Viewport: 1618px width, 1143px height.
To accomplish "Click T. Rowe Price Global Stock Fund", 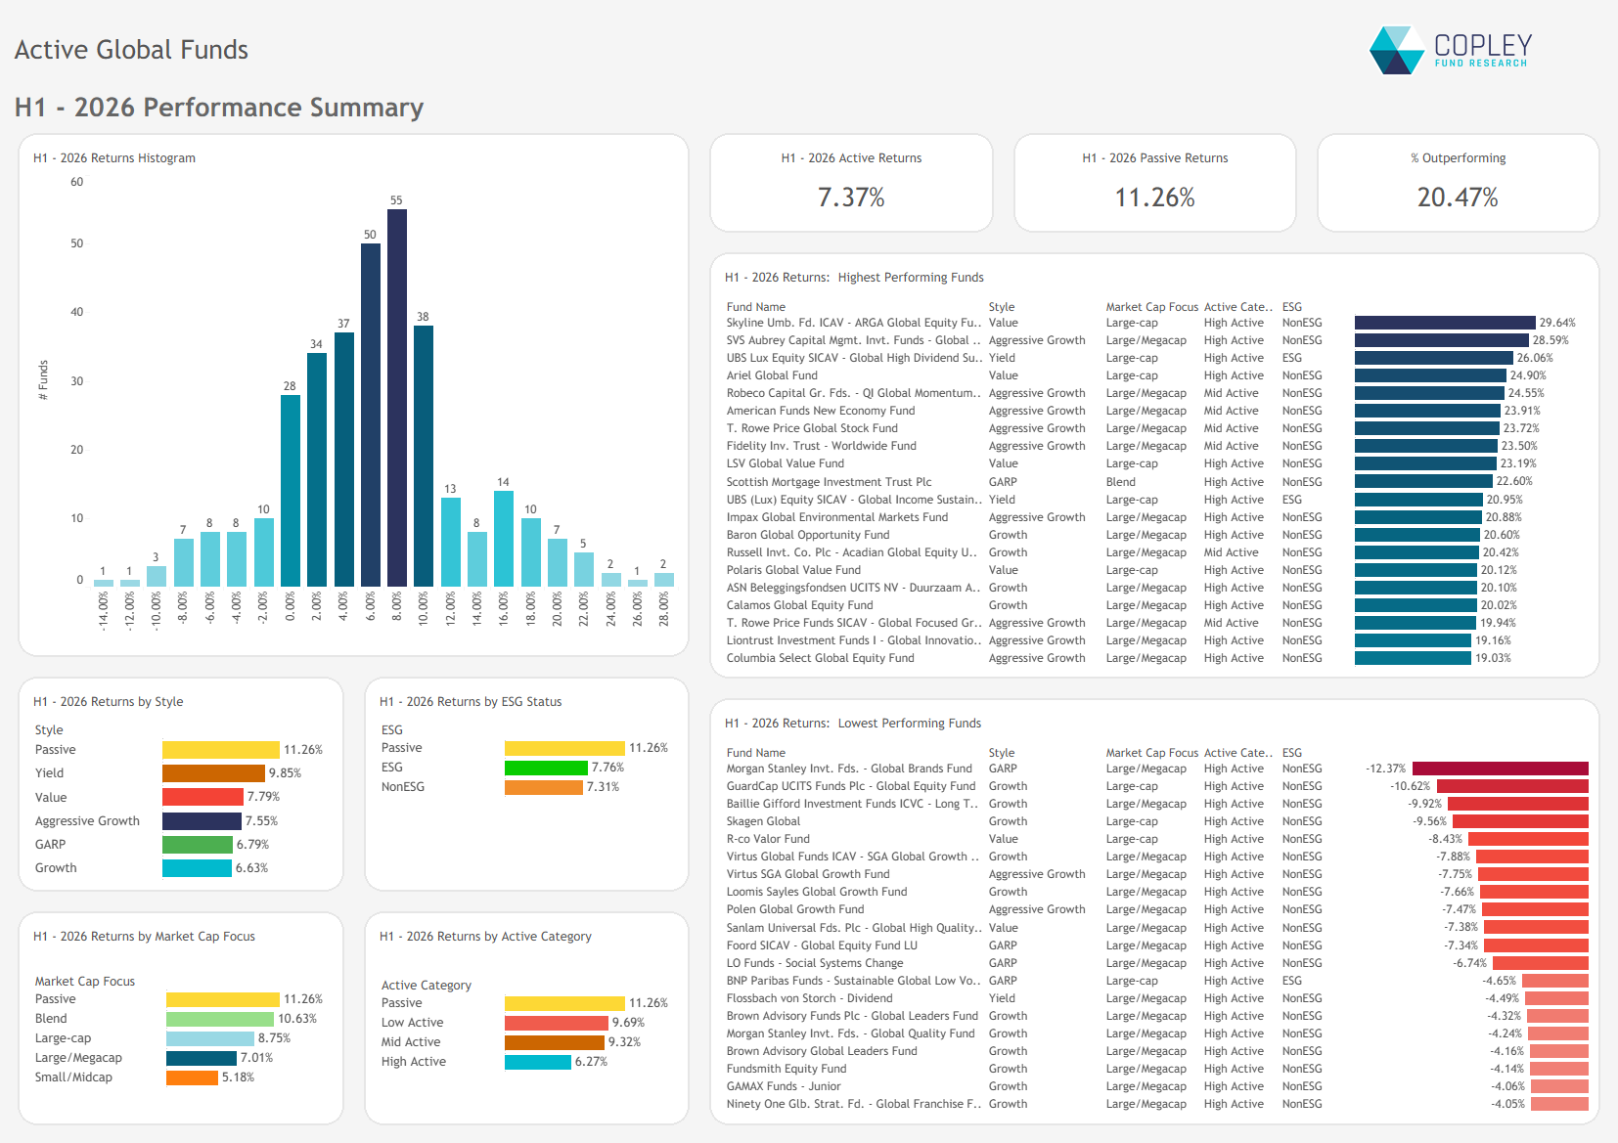I will [812, 428].
